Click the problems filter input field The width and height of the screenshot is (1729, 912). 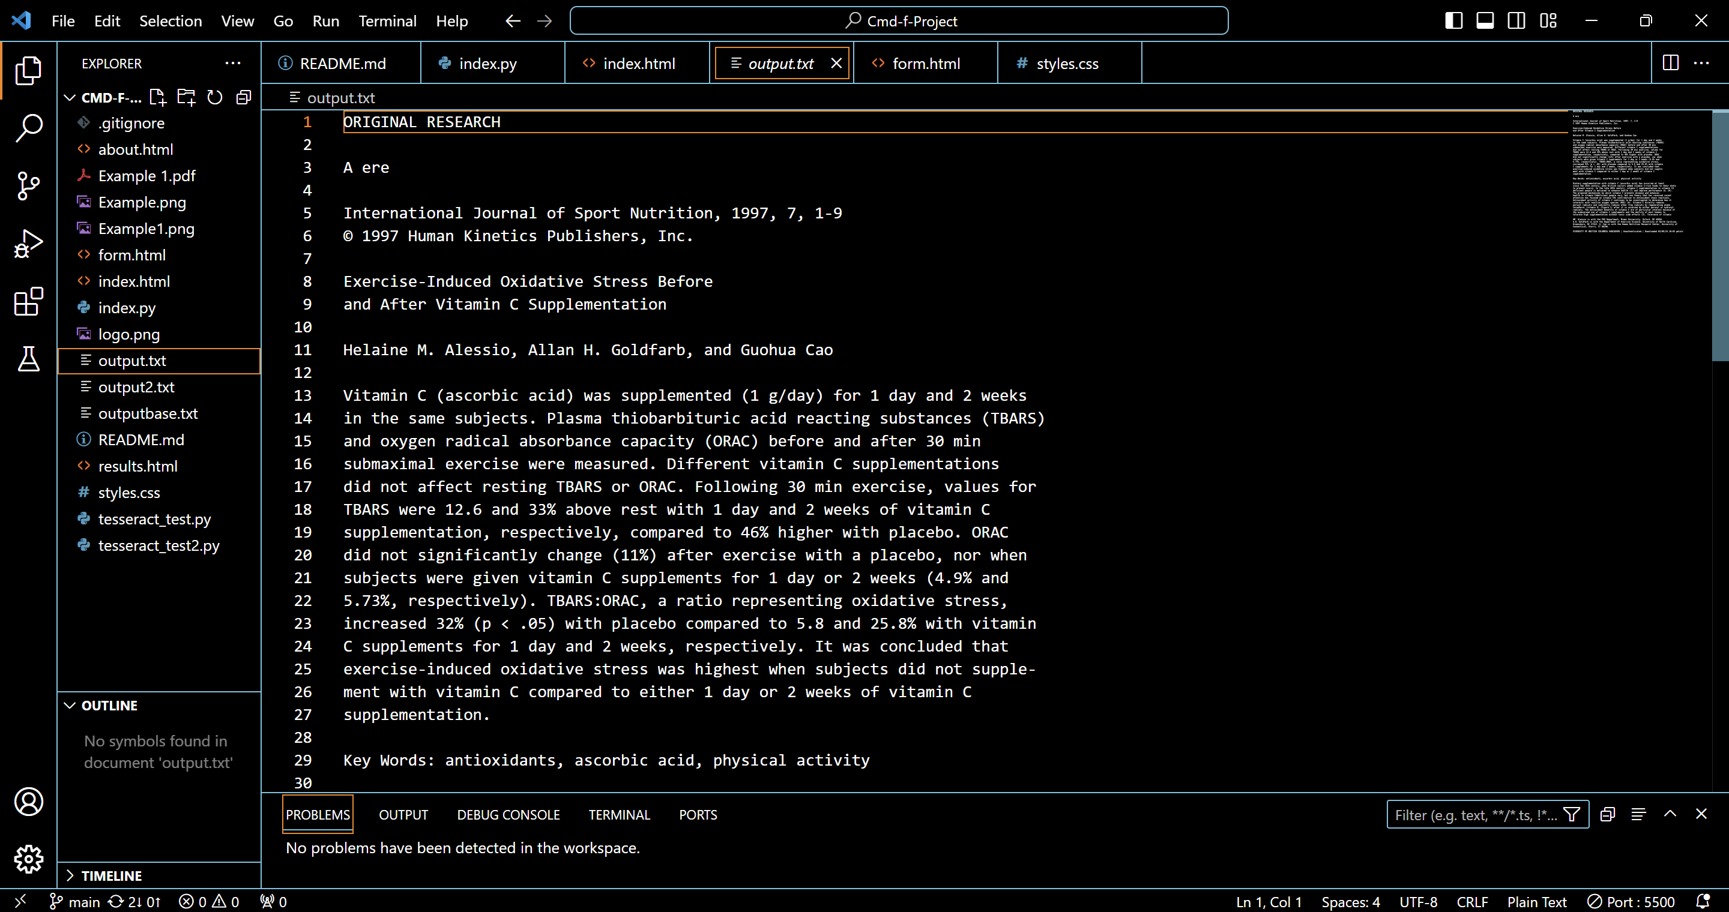click(x=1475, y=815)
